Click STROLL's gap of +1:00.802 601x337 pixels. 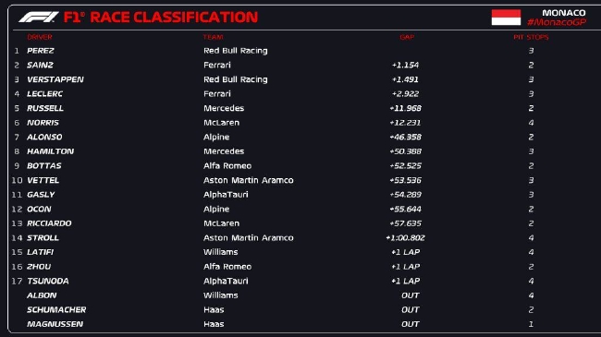[405, 238]
